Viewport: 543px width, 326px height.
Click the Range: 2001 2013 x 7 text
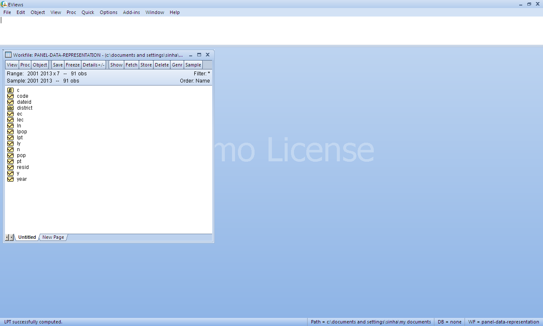pyautogui.click(x=33, y=74)
